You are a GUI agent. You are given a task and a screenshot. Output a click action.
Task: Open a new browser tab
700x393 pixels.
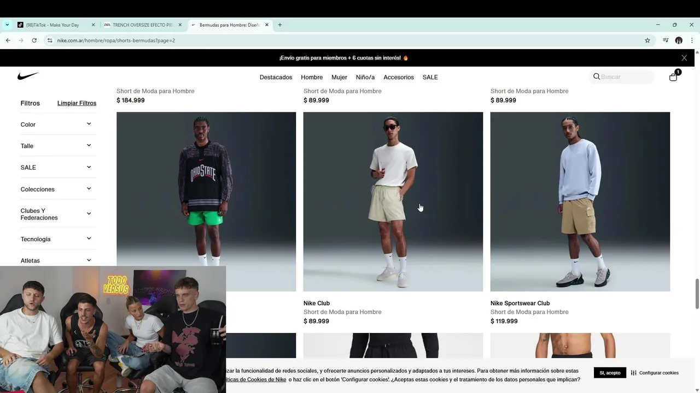tap(280, 25)
